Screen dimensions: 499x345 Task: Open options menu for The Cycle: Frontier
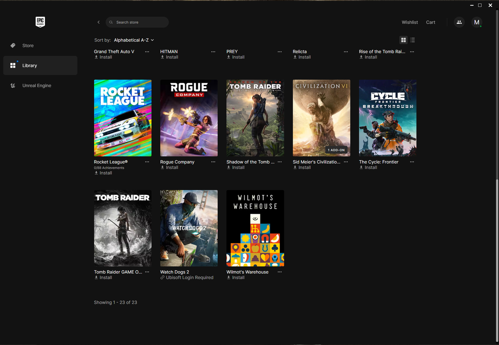[x=412, y=162]
